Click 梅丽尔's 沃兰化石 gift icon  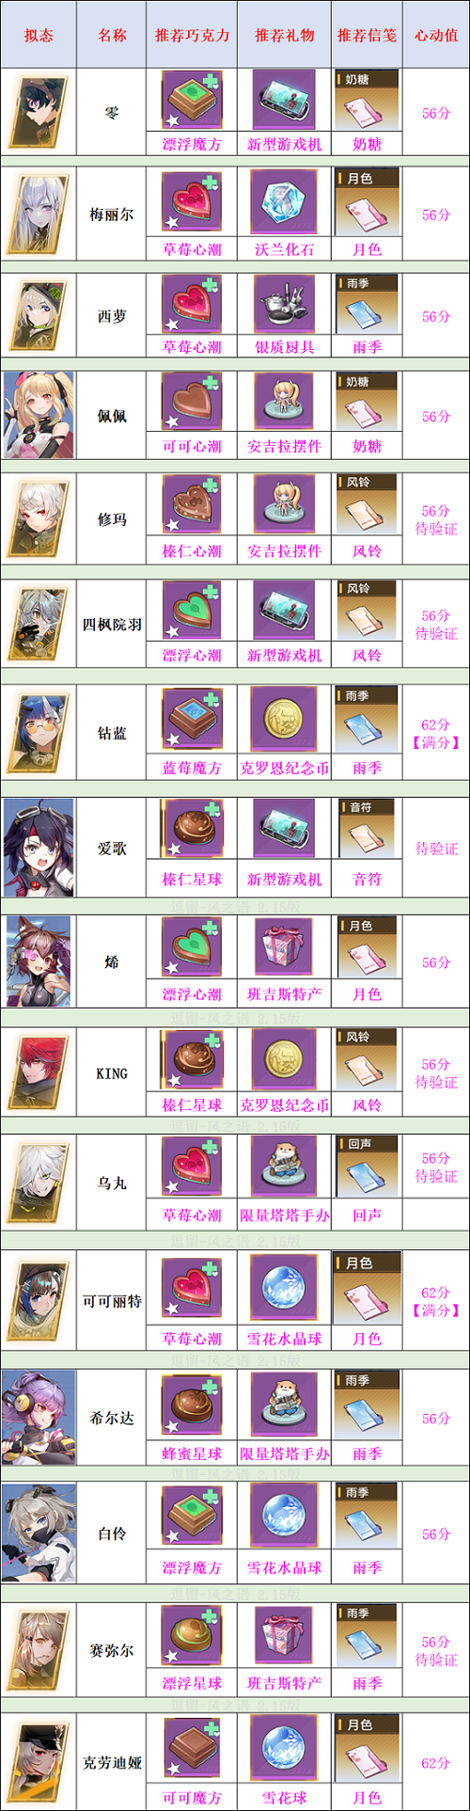pyautogui.click(x=283, y=204)
